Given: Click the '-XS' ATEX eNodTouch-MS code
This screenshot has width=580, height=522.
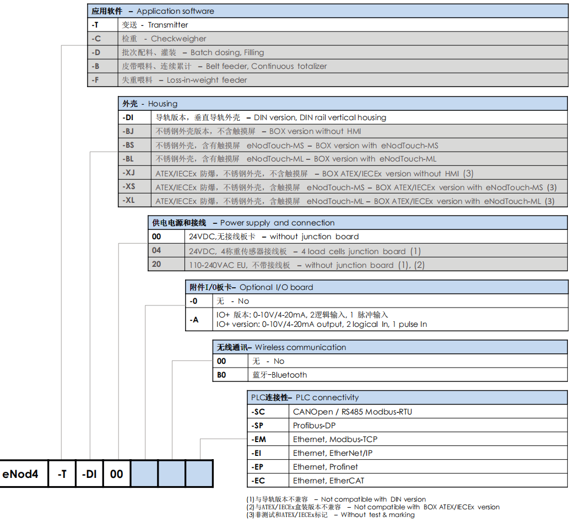Looking at the screenshot, I should (x=134, y=187).
